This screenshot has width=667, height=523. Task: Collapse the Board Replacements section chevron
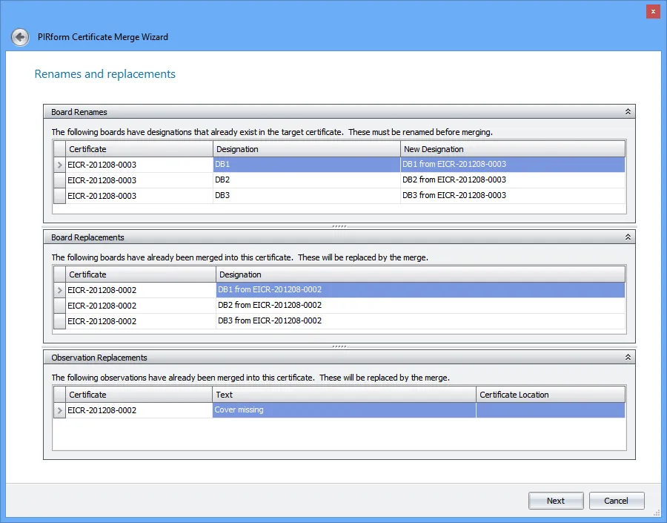point(627,237)
